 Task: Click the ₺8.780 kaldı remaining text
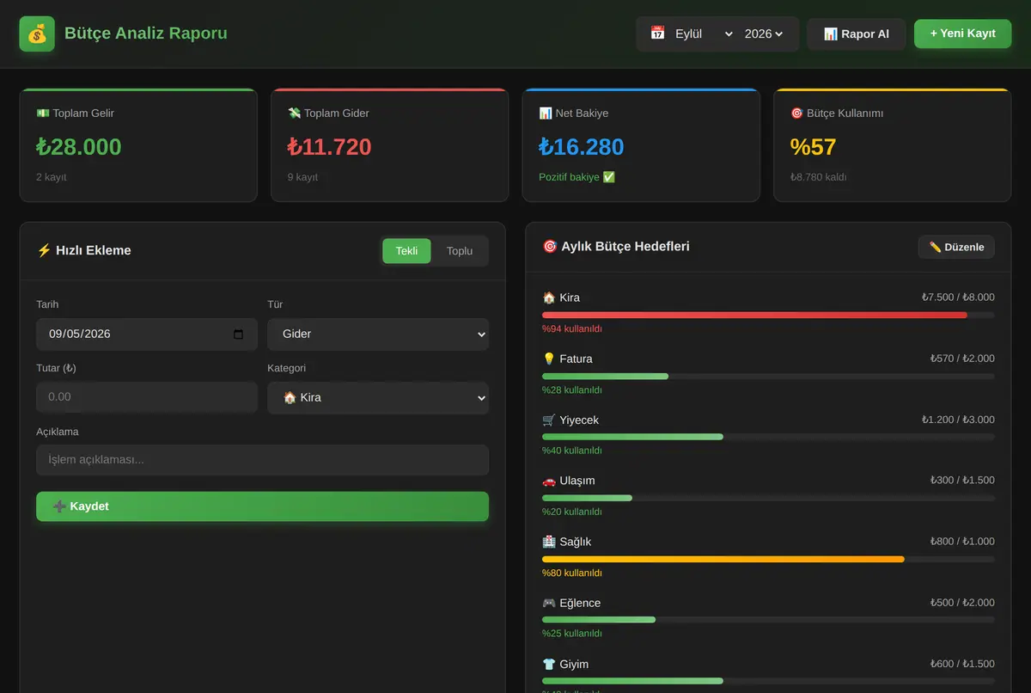click(x=819, y=177)
